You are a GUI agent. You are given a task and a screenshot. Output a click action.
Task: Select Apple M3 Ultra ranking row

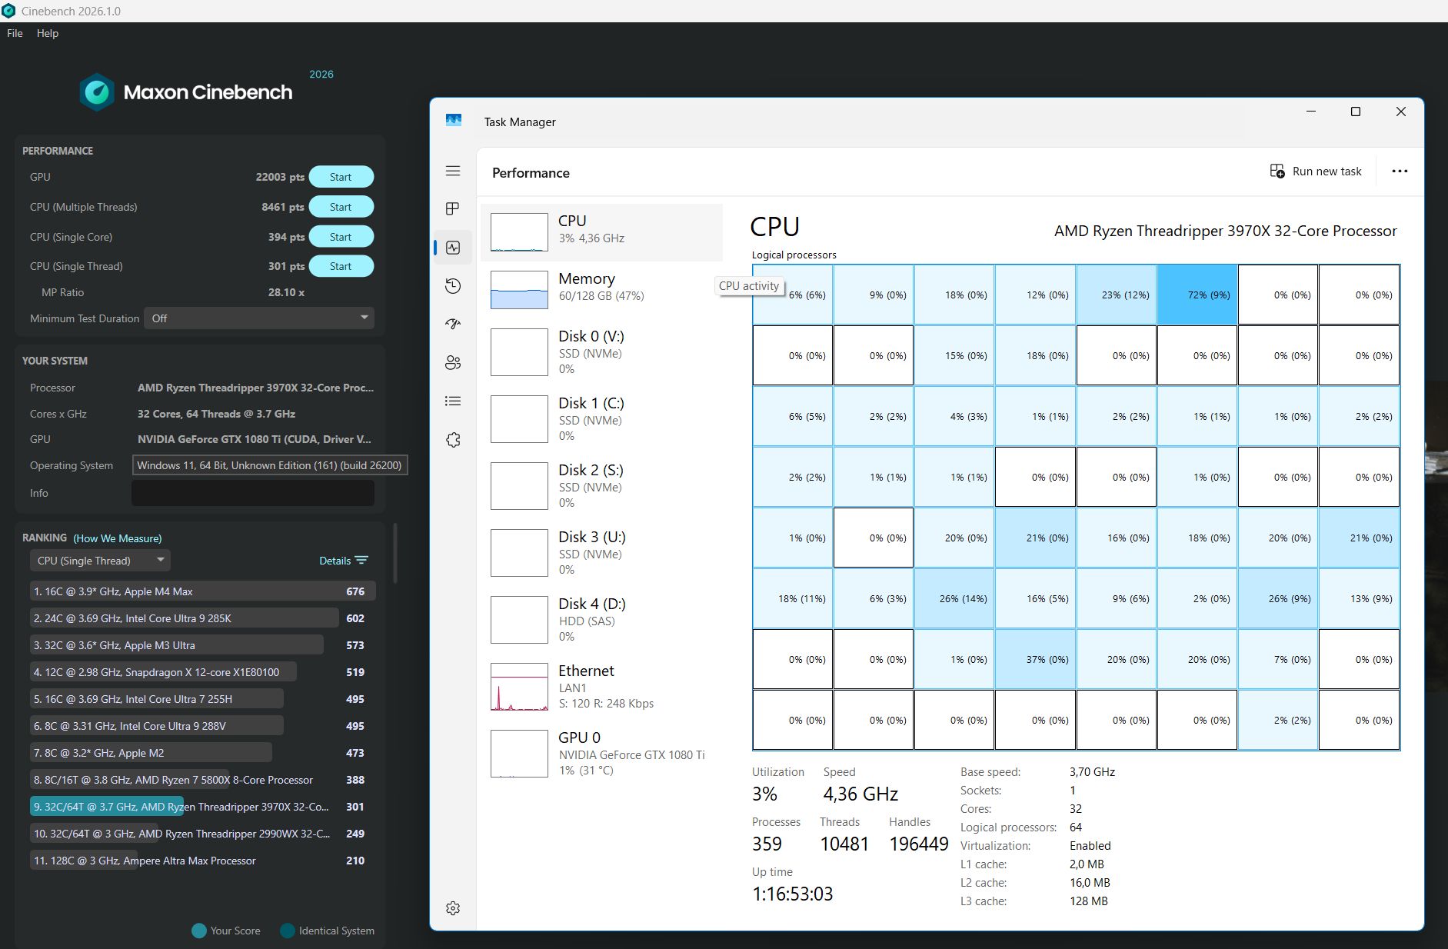tap(203, 645)
